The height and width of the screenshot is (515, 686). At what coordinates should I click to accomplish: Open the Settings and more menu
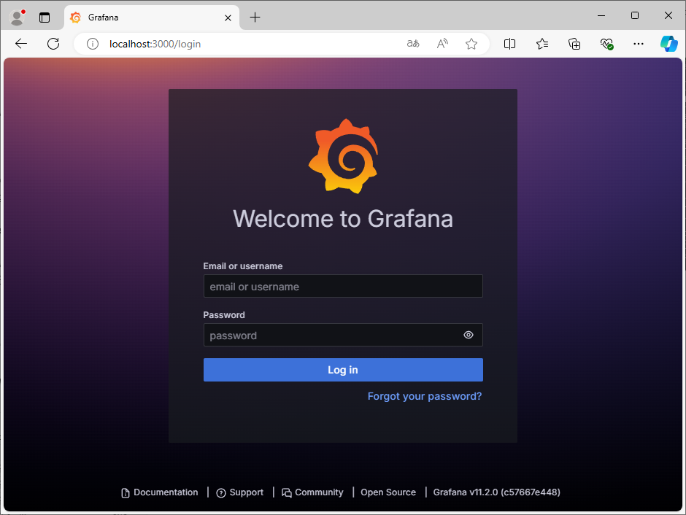click(639, 44)
